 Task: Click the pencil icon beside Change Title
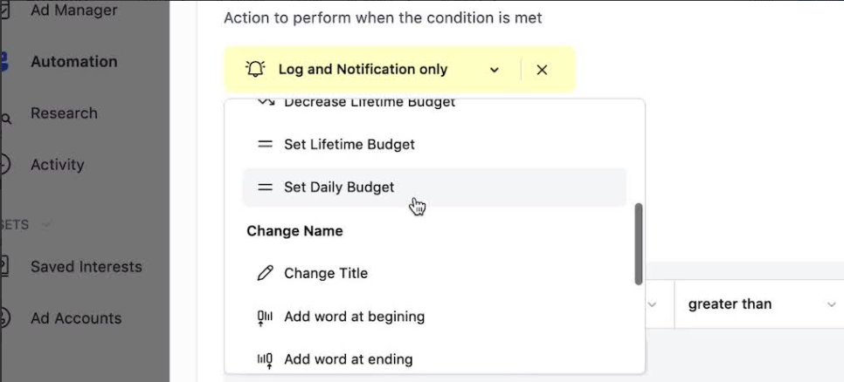[265, 273]
